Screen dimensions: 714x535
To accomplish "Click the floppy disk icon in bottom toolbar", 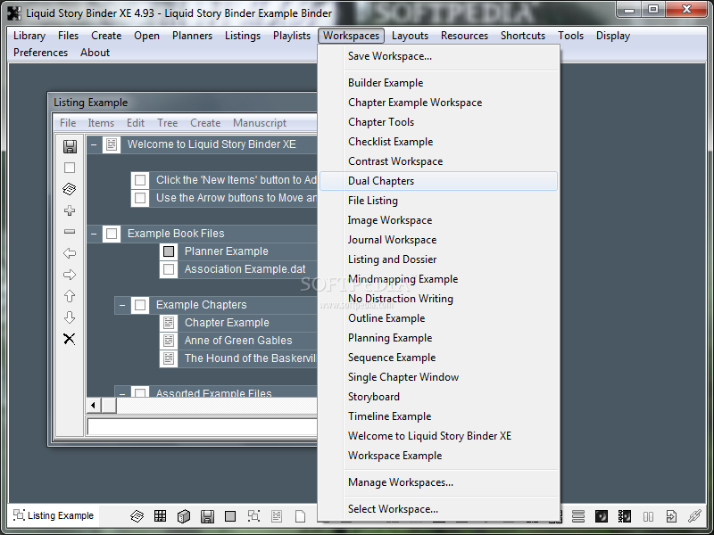I will click(x=207, y=516).
